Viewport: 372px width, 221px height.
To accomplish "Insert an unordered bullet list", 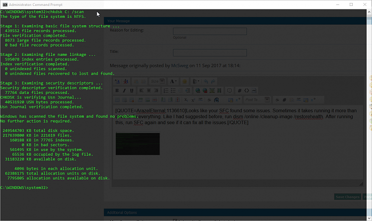I will point(173,91).
